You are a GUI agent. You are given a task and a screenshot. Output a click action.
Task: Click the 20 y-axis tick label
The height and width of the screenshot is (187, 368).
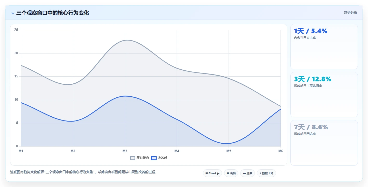pos(16,53)
